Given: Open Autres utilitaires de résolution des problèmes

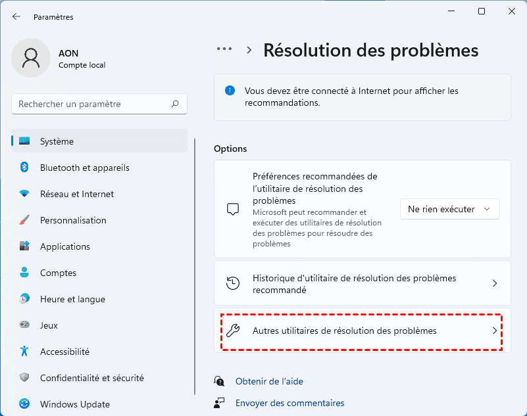Looking at the screenshot, I should [362, 331].
